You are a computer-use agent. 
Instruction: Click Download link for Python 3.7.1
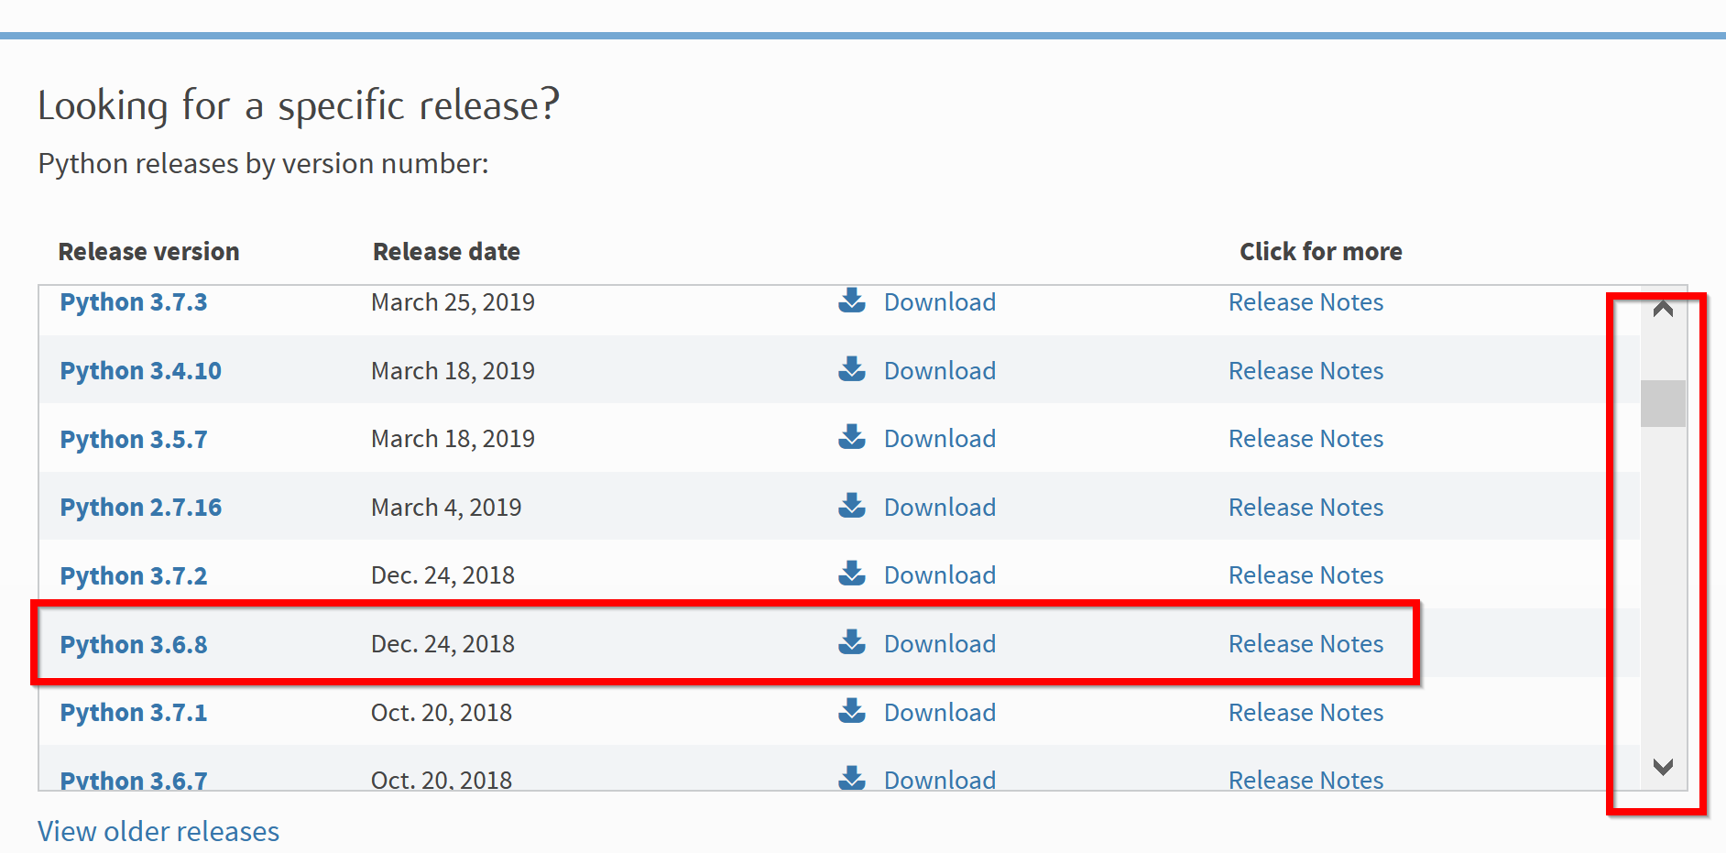point(940,713)
